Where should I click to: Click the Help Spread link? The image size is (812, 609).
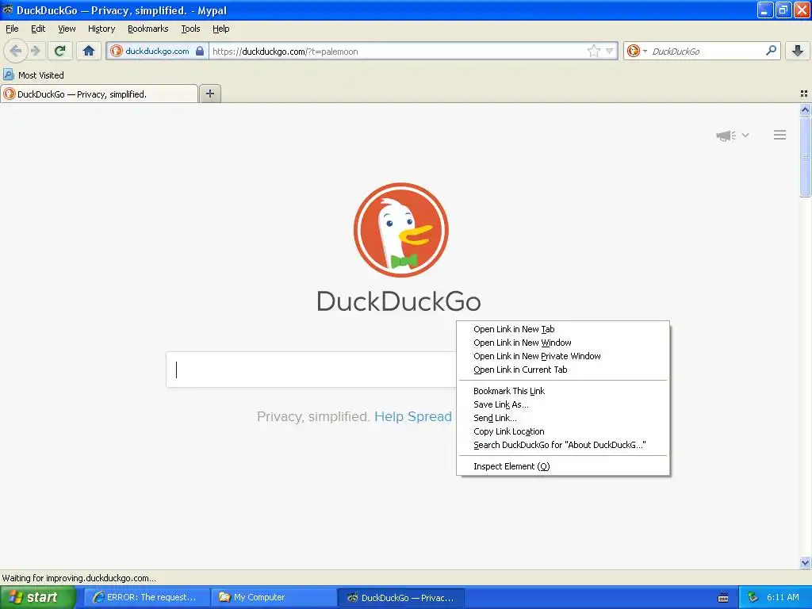tap(412, 416)
